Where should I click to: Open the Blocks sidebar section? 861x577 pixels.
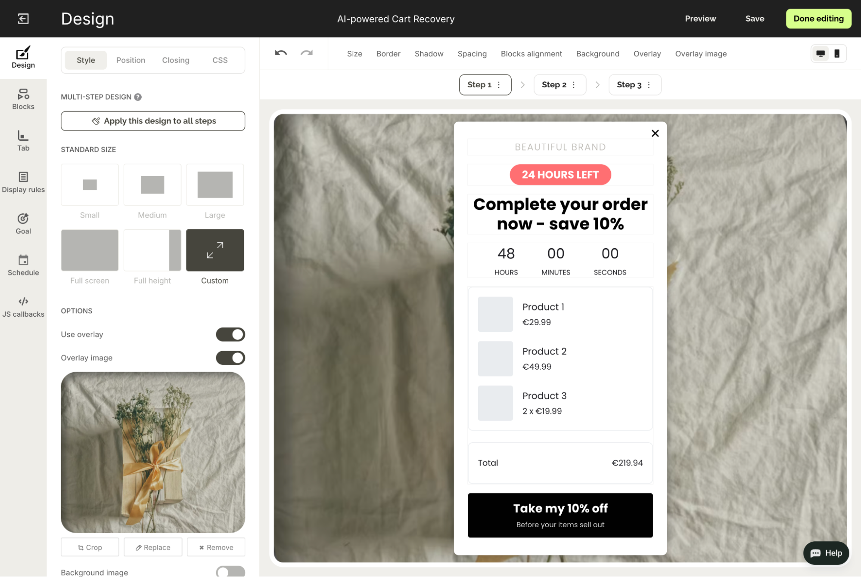coord(23,99)
